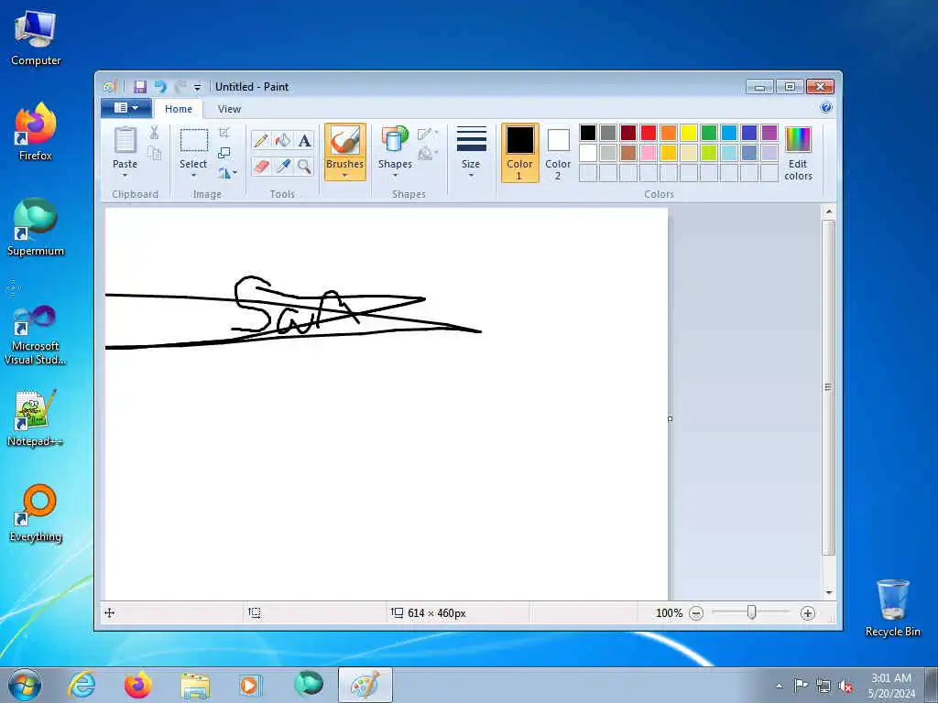Pick the black color swatch in palette
Screen dimensions: 938x703
588,133
